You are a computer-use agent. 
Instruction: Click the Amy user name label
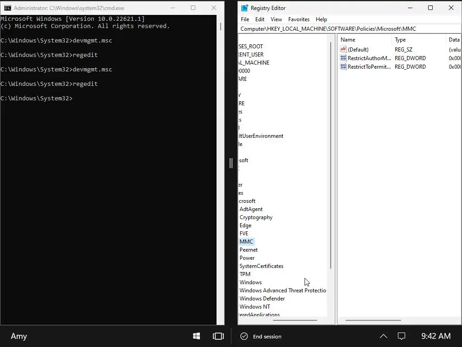[19, 336]
